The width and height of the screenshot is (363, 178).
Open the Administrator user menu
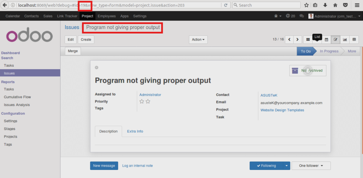pos(333,16)
